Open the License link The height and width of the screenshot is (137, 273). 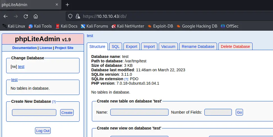(x=46, y=48)
